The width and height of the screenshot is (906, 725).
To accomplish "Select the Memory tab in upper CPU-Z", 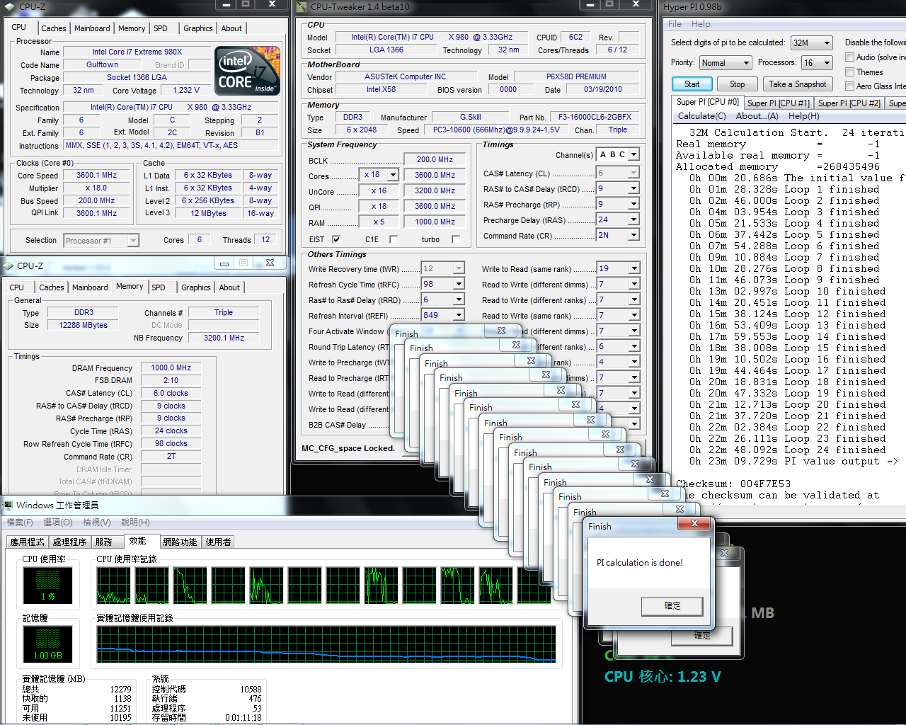I will pos(132,28).
